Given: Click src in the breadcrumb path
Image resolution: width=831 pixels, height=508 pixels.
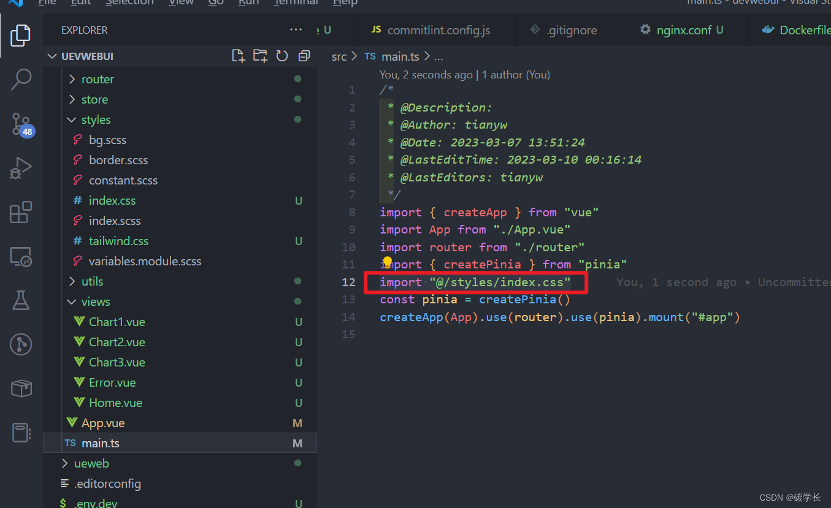Looking at the screenshot, I should click(339, 56).
